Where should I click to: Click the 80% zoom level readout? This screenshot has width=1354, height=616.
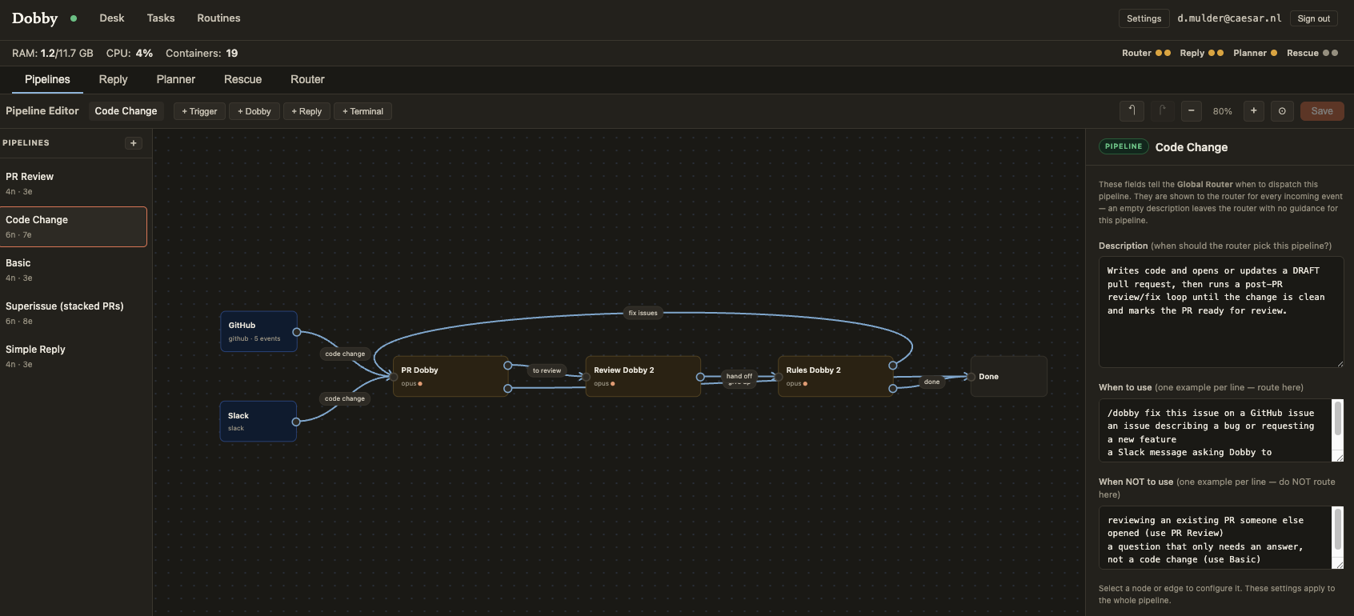coord(1223,111)
